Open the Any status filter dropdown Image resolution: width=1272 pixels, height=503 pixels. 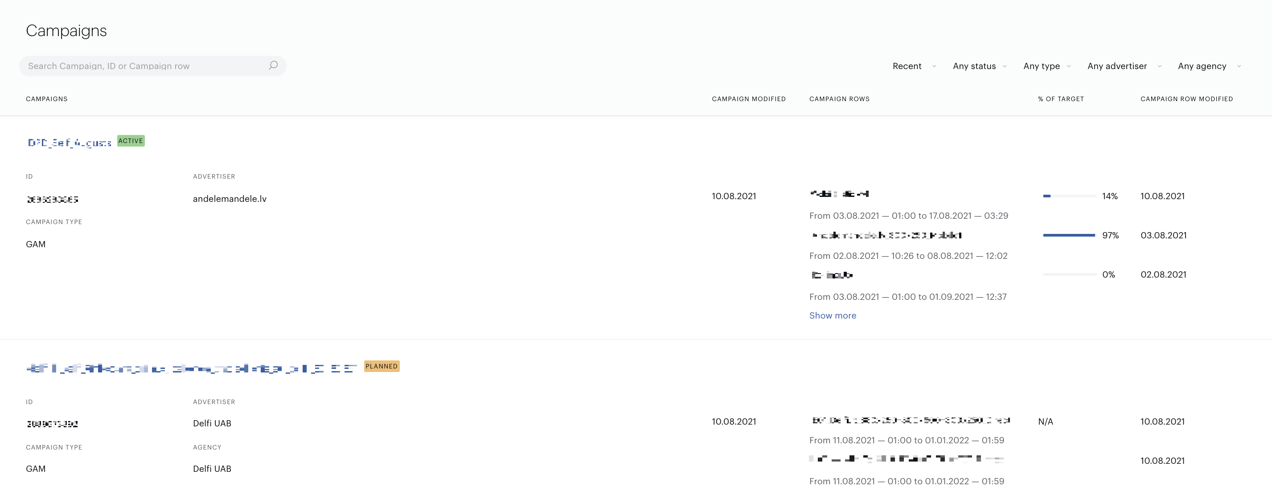(x=979, y=66)
